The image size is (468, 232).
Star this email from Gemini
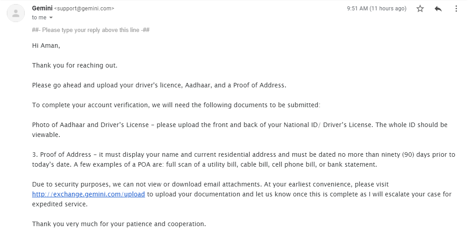click(x=420, y=9)
